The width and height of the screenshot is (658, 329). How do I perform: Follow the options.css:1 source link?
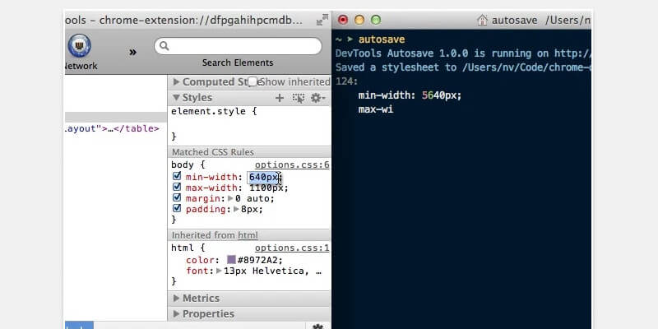click(x=291, y=248)
